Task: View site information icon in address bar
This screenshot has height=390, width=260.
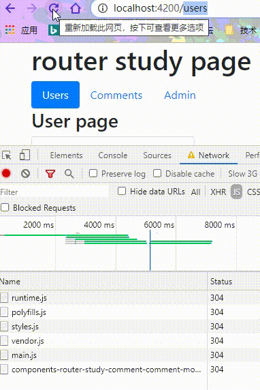Action: point(103,8)
